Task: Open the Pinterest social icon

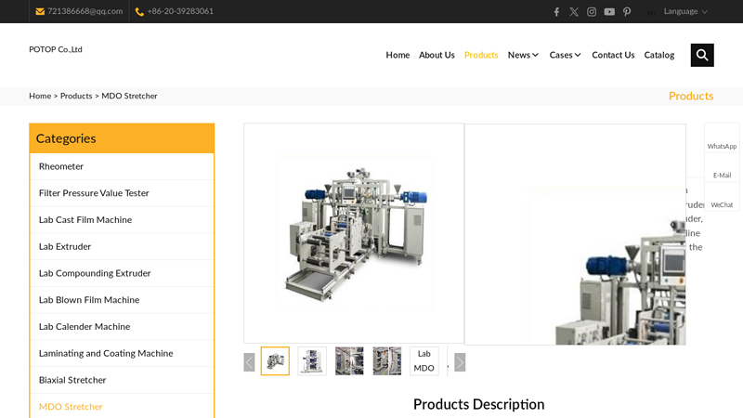Action: 627,12
